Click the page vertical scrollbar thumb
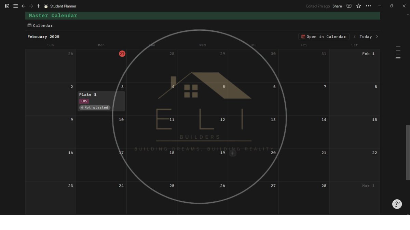410x230 pixels. (x=407, y=153)
